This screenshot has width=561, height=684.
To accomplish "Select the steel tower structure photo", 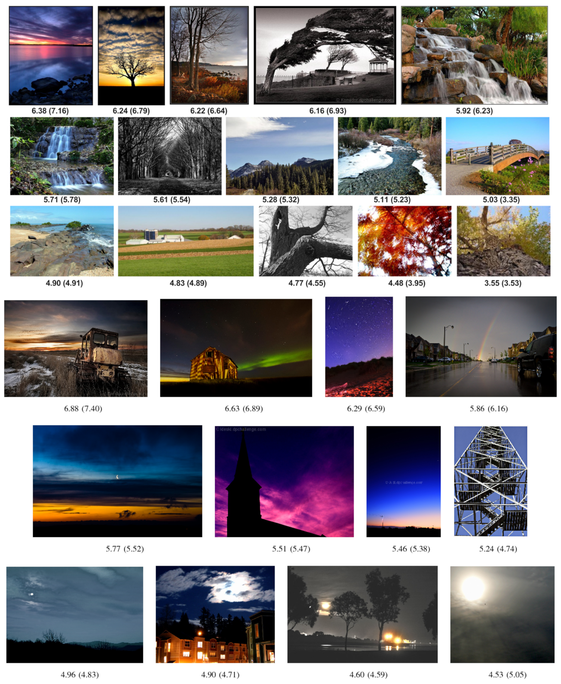I will pyautogui.click(x=491, y=481).
